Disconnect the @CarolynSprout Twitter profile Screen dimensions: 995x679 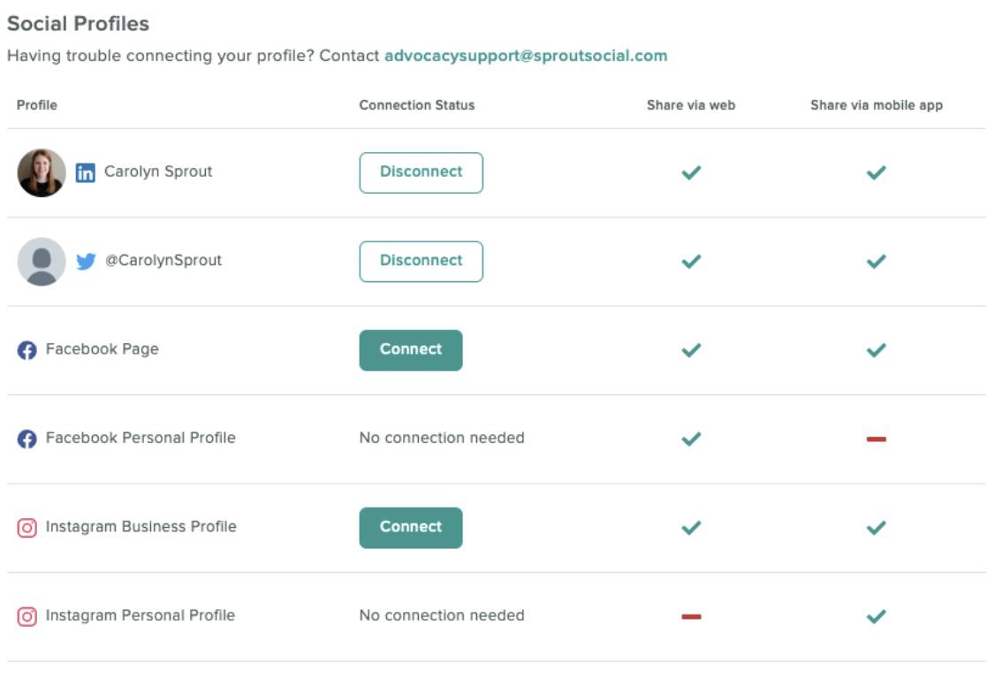421,262
